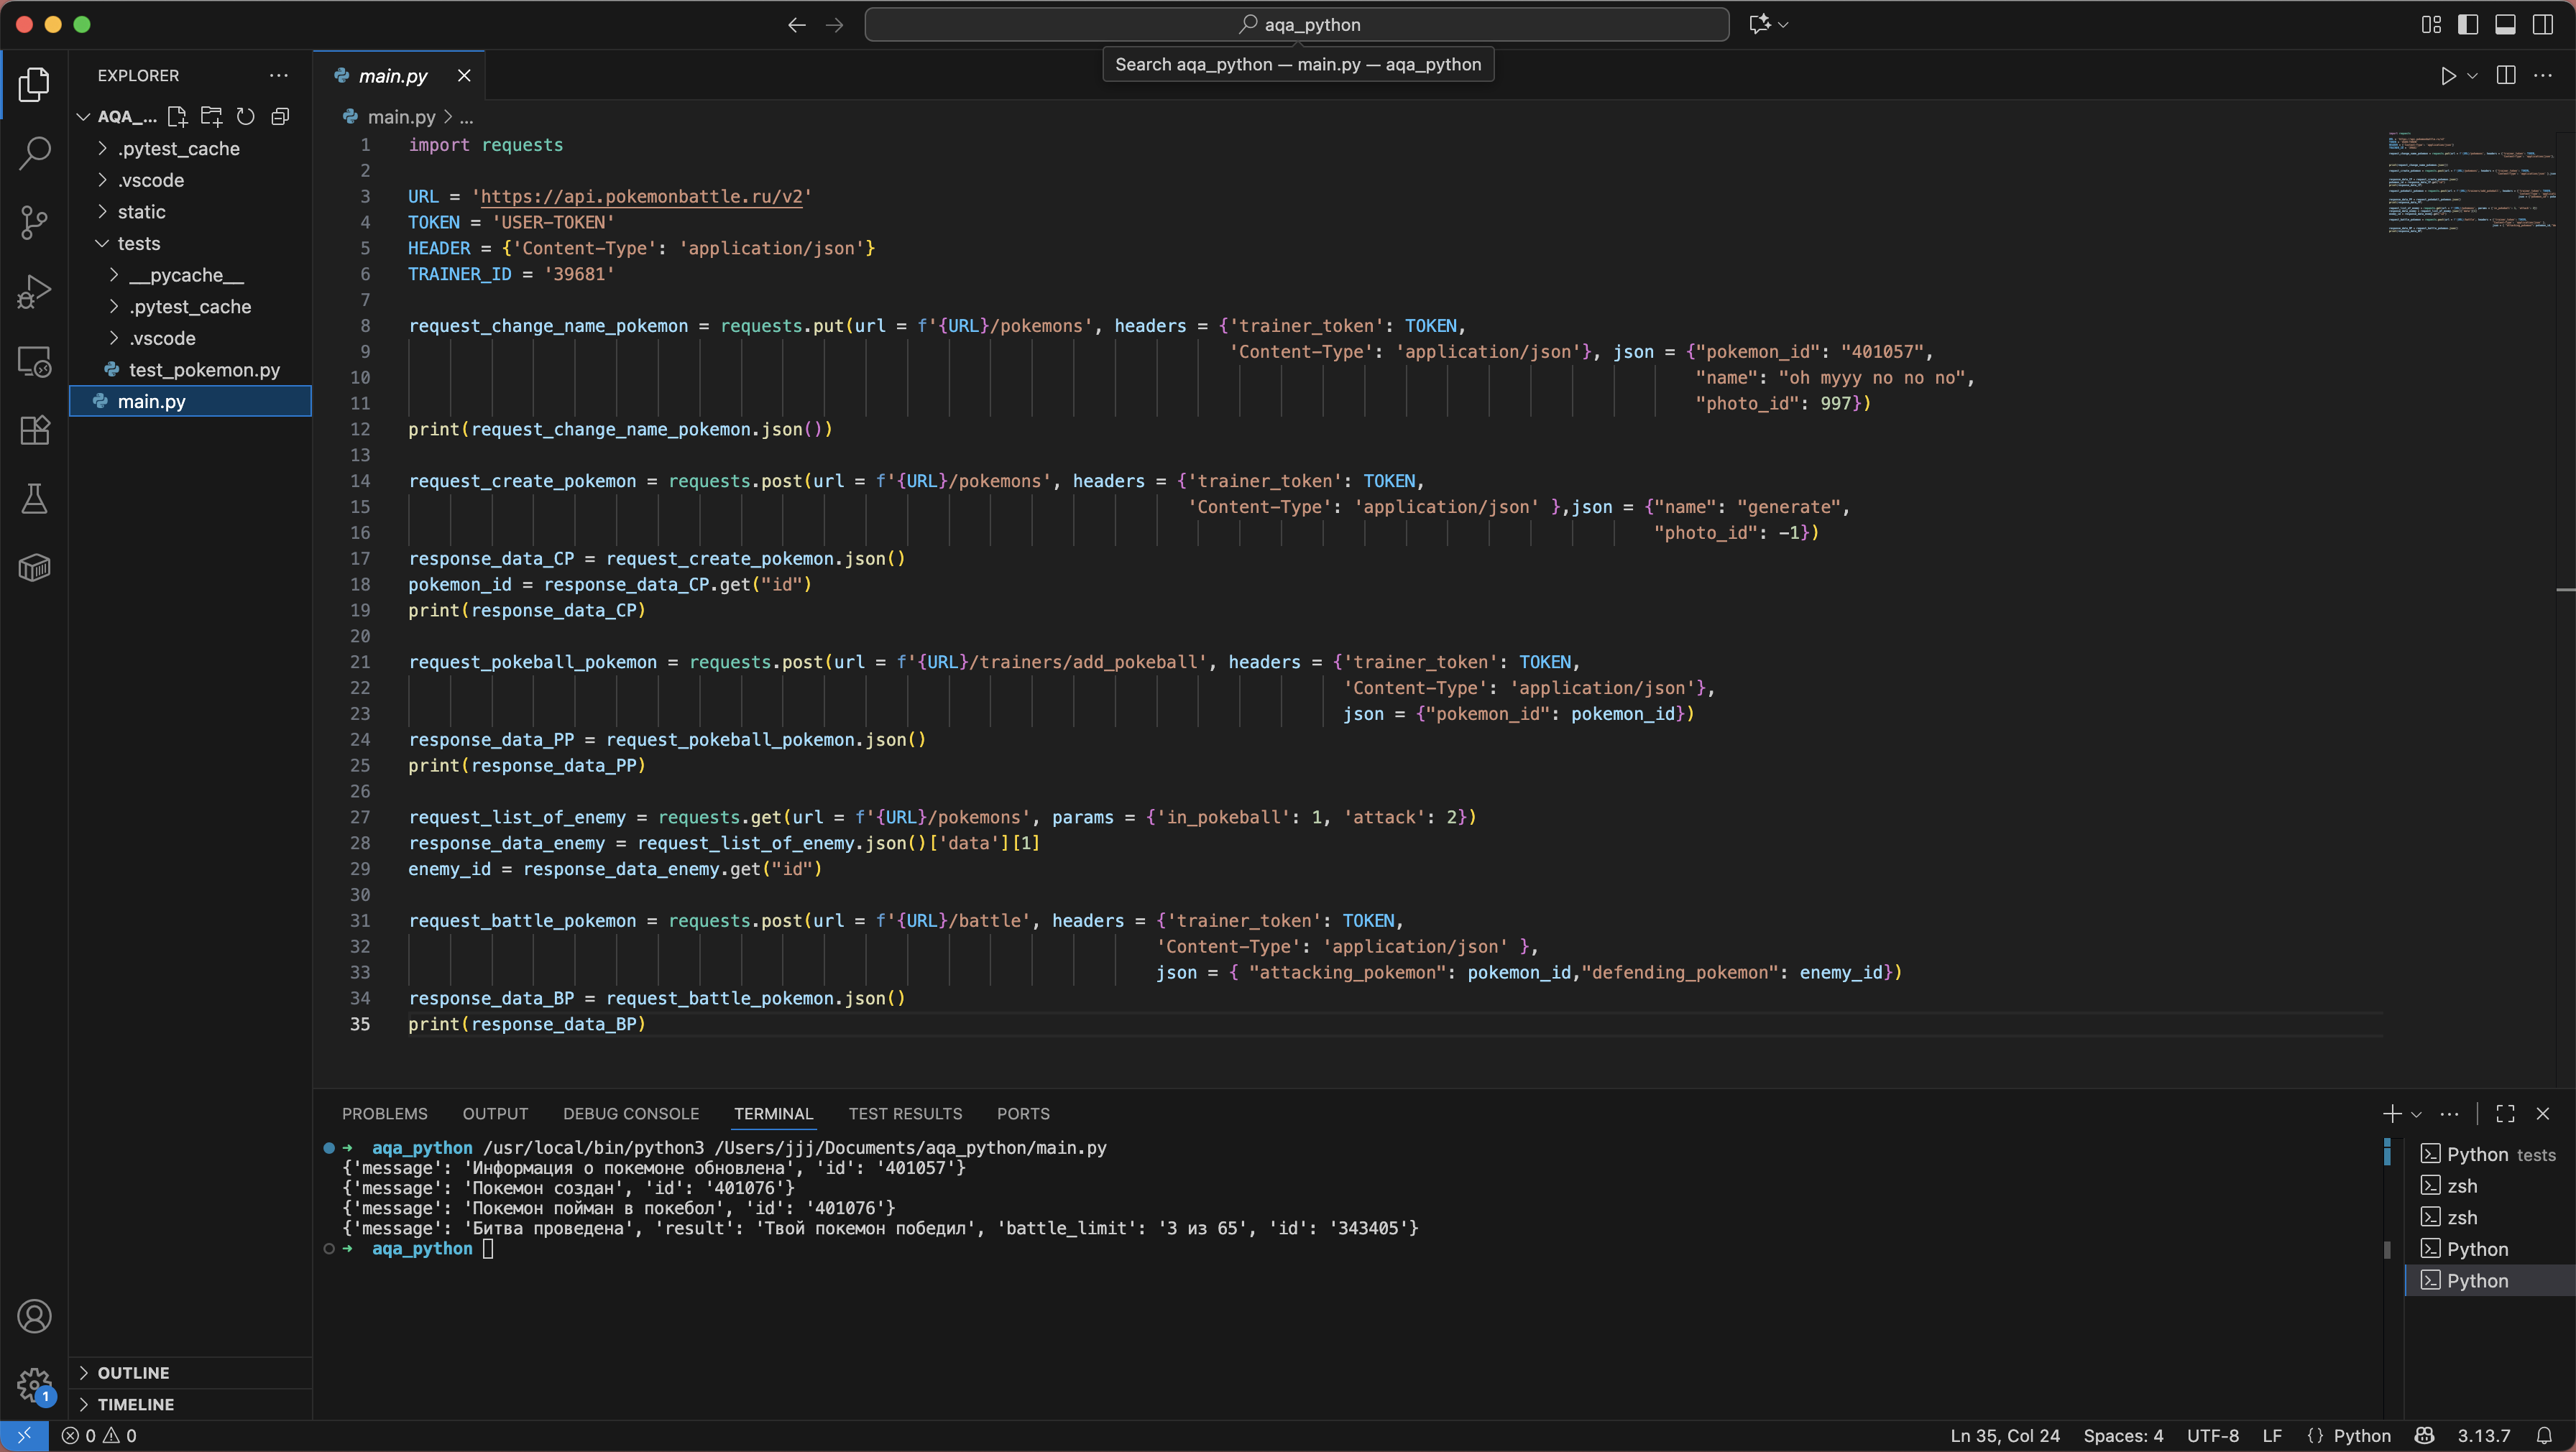
Task: Switch to the PROBLEMS tab
Action: [384, 1113]
